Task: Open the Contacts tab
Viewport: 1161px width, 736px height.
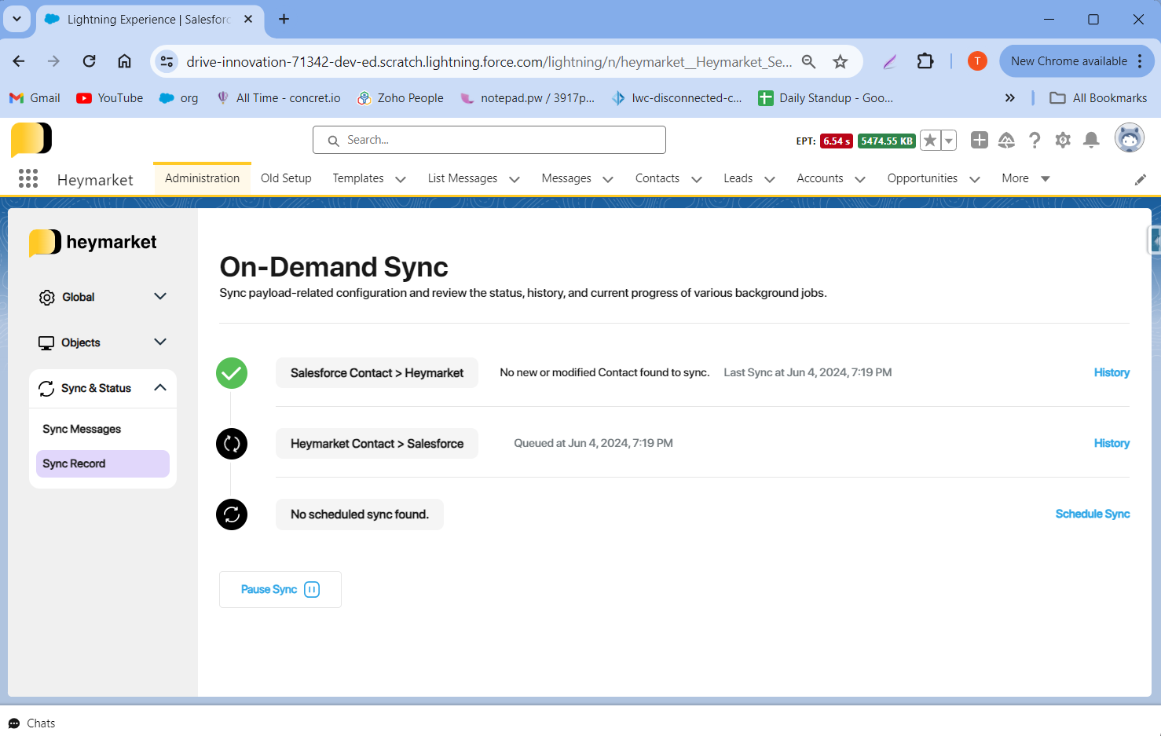Action: pos(657,178)
